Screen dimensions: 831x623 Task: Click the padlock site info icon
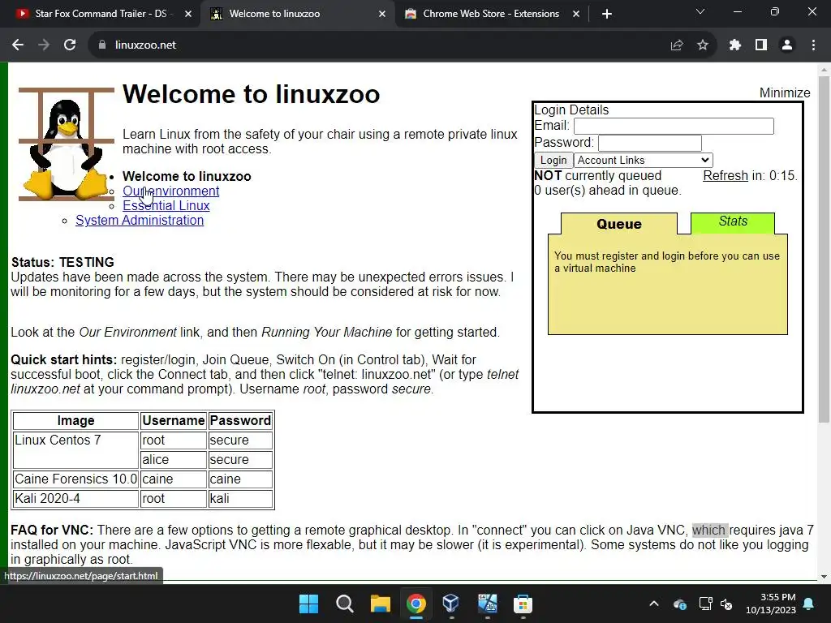[x=102, y=45]
